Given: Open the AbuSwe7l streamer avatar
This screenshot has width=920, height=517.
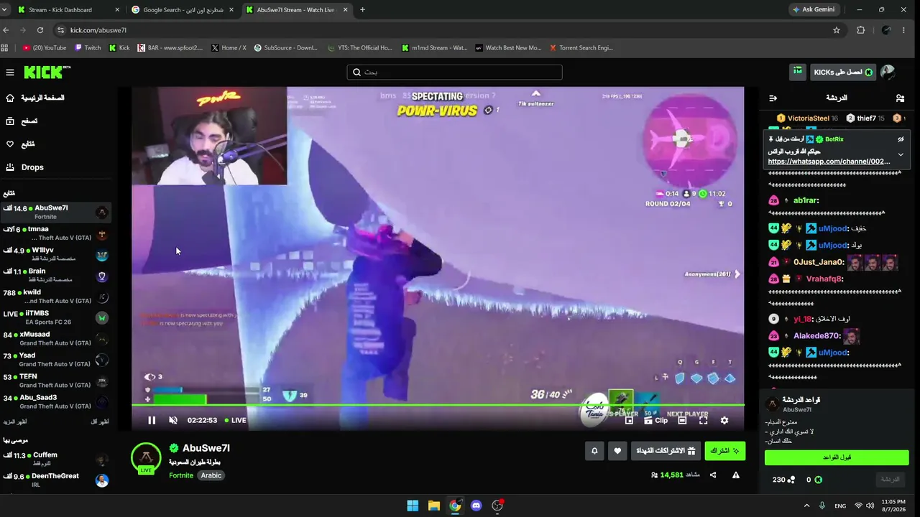Looking at the screenshot, I should click(x=146, y=458).
